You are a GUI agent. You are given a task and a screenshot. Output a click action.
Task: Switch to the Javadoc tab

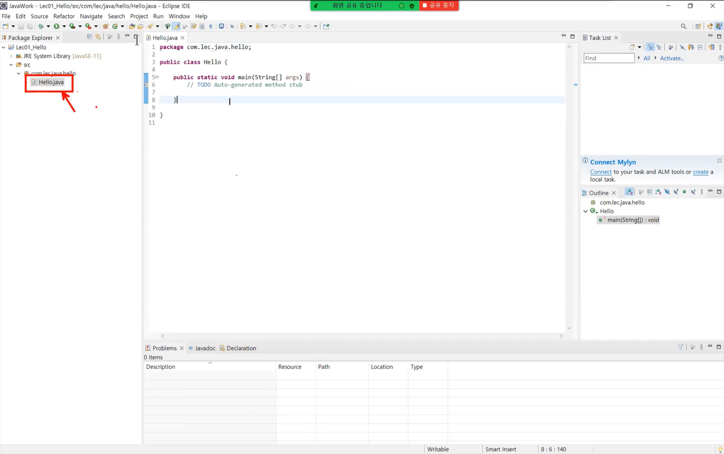(x=205, y=348)
